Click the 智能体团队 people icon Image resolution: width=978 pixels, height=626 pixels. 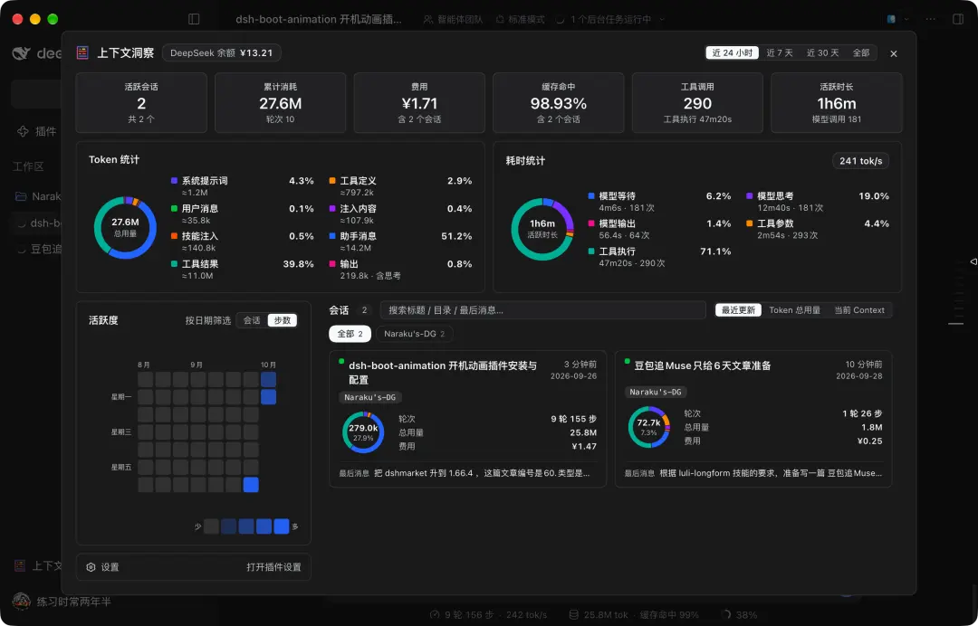427,19
